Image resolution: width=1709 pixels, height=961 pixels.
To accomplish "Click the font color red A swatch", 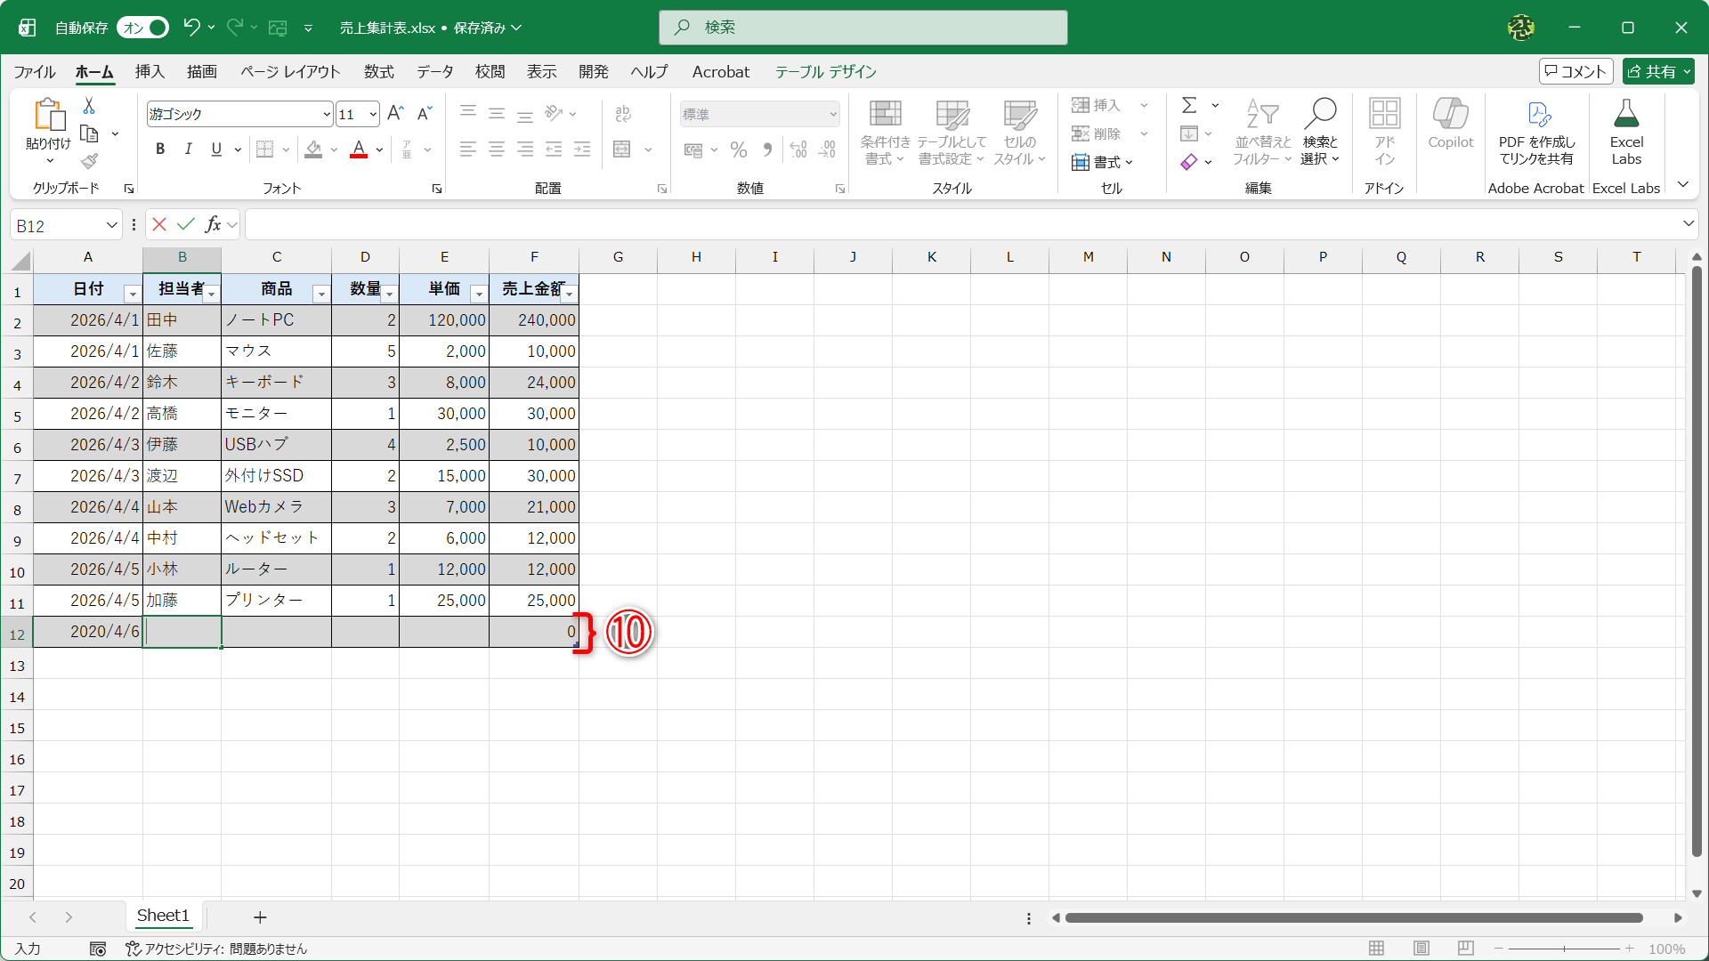I will click(x=359, y=149).
